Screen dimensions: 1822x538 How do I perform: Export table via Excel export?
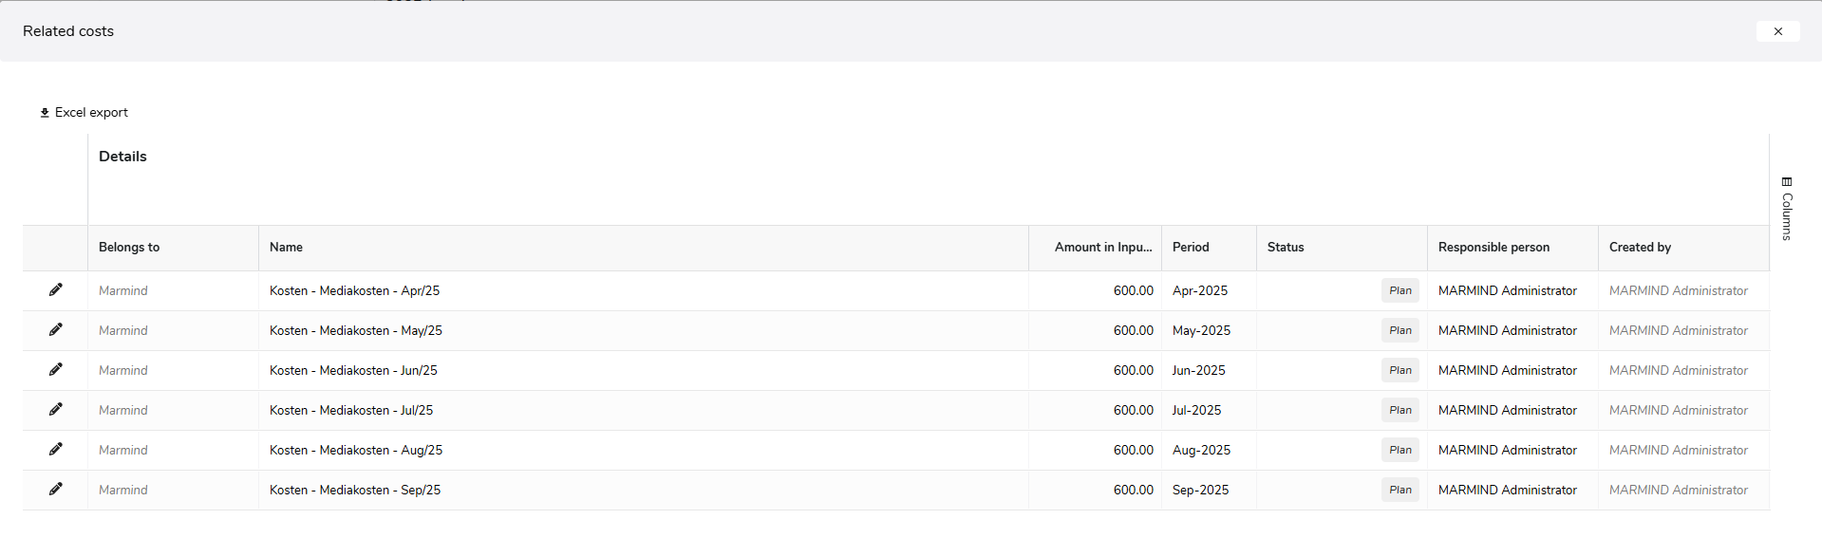[84, 112]
